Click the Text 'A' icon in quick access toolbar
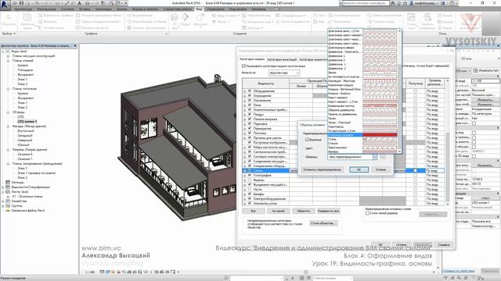The height and width of the screenshot is (281, 501). tap(80, 3)
